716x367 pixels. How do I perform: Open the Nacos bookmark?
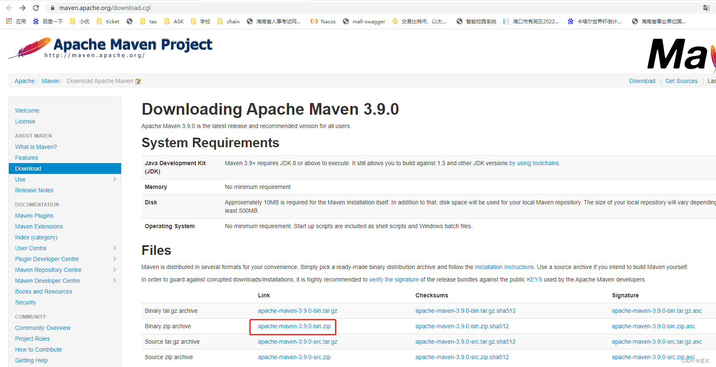tap(323, 21)
